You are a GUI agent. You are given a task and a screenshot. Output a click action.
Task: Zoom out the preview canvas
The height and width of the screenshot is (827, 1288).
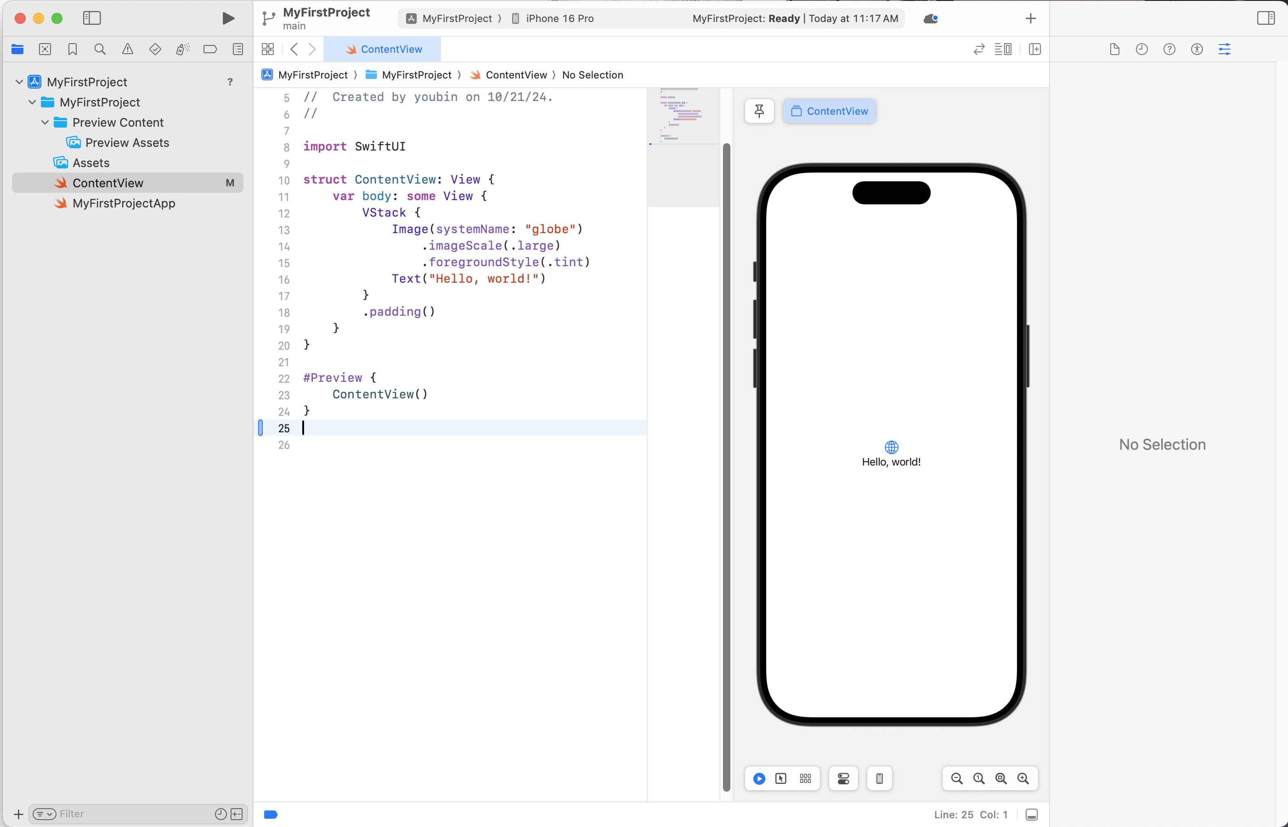pyautogui.click(x=956, y=779)
